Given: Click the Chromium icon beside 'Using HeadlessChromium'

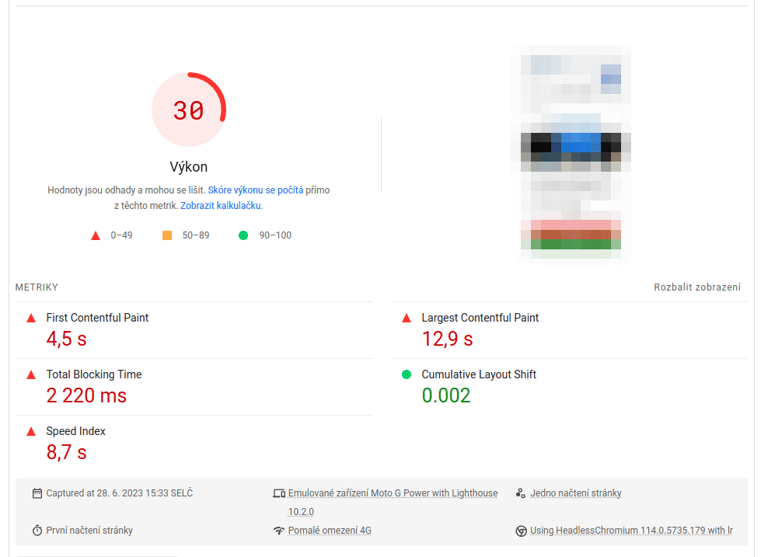Looking at the screenshot, I should [x=521, y=531].
